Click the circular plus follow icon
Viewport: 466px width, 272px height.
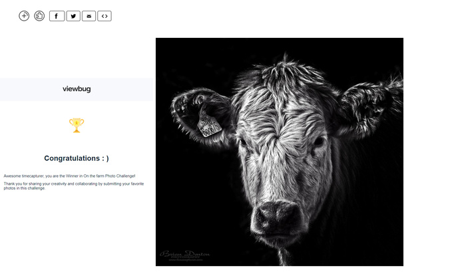pos(24,16)
